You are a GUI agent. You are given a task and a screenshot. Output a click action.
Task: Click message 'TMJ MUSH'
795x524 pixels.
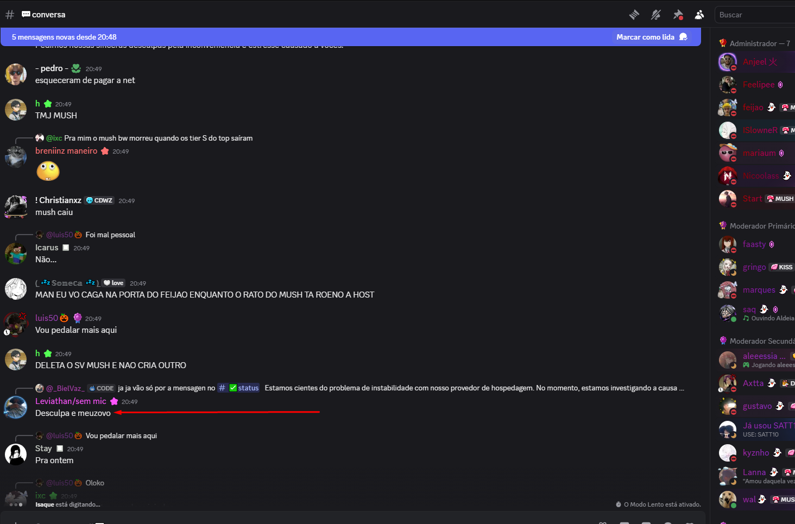(56, 116)
